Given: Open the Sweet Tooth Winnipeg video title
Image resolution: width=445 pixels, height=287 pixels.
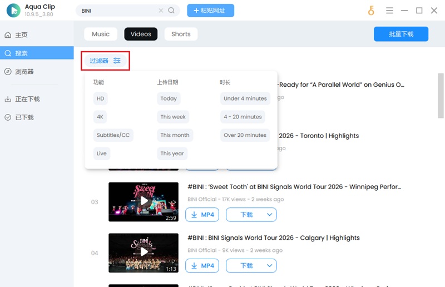Looking at the screenshot, I should pos(294,187).
